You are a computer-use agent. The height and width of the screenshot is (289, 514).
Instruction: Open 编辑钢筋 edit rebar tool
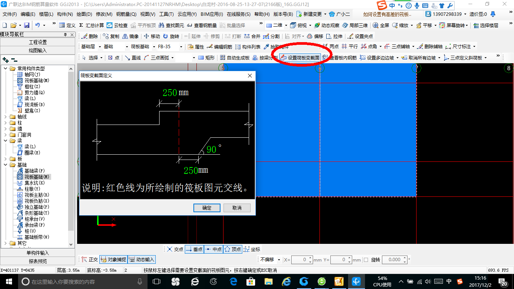220,47
